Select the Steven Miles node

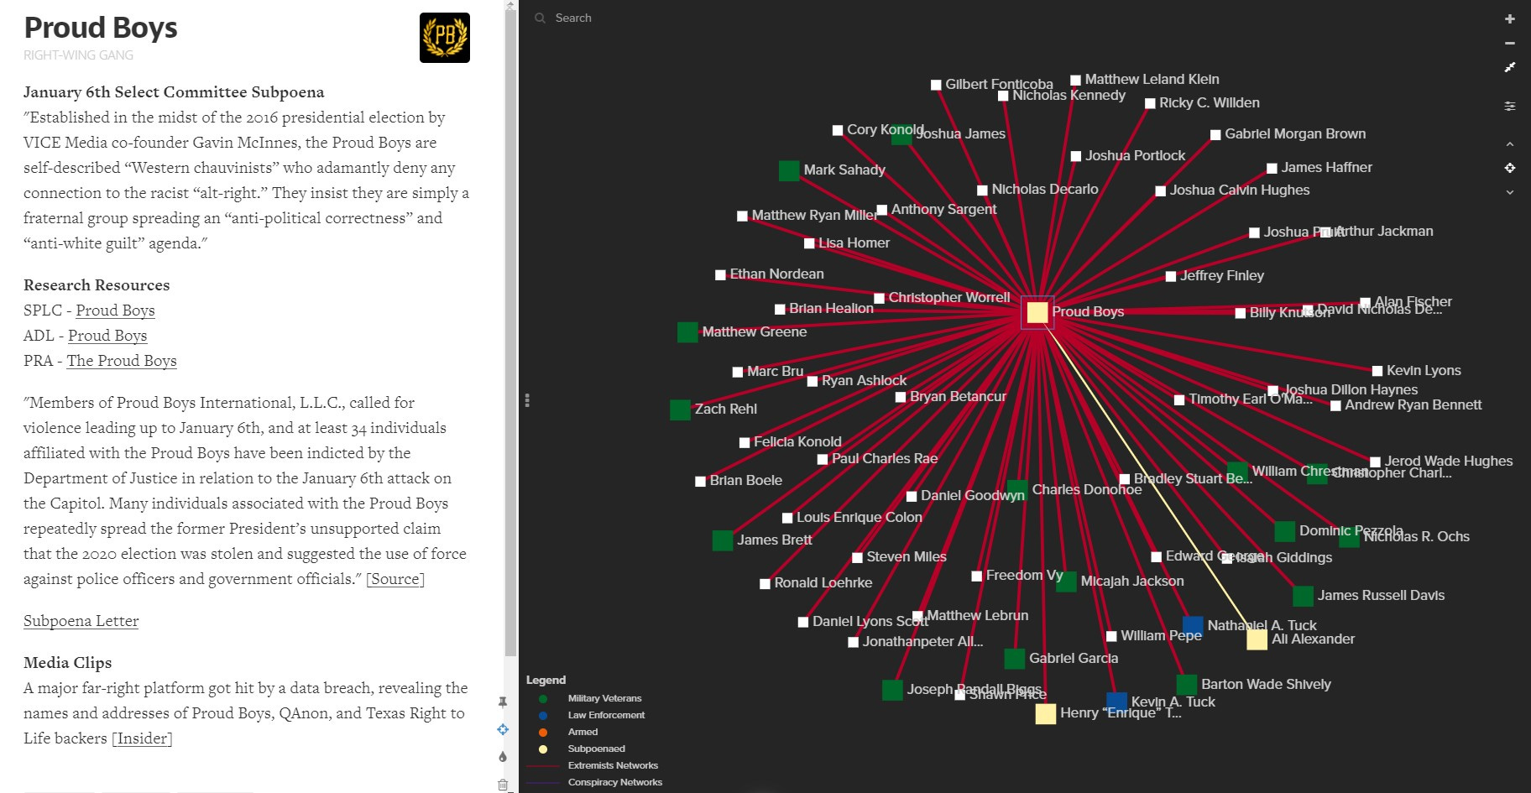(857, 557)
